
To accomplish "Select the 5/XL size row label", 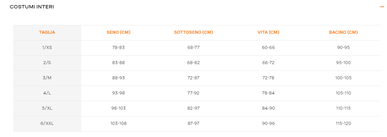I will click(47, 109).
